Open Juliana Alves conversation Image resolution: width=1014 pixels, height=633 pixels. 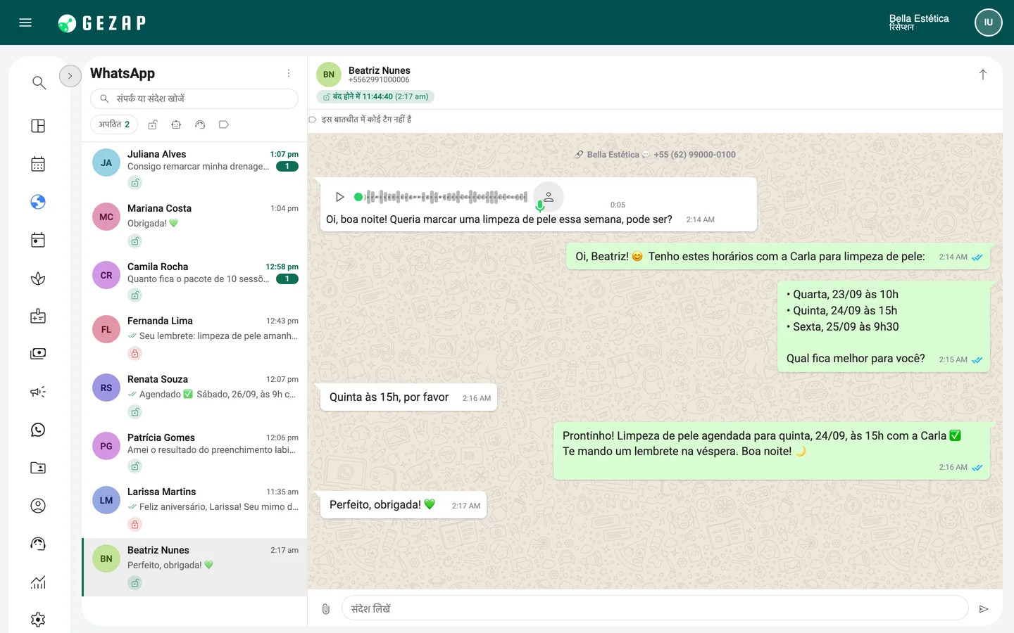coord(194,168)
